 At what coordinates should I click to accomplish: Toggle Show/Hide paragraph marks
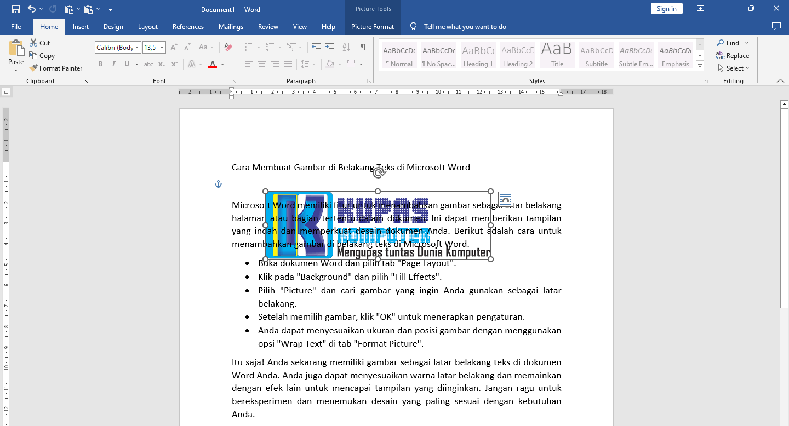(x=363, y=47)
